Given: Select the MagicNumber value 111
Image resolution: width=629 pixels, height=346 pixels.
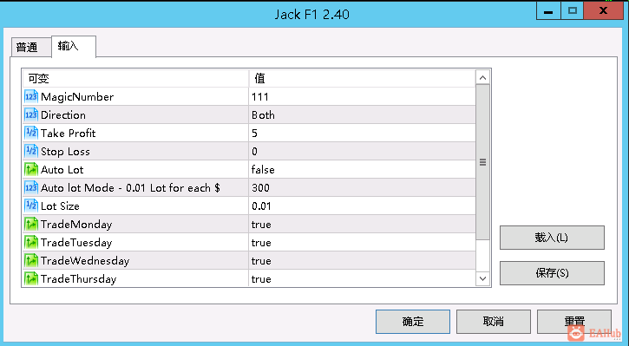Looking at the screenshot, I should pyautogui.click(x=260, y=96).
